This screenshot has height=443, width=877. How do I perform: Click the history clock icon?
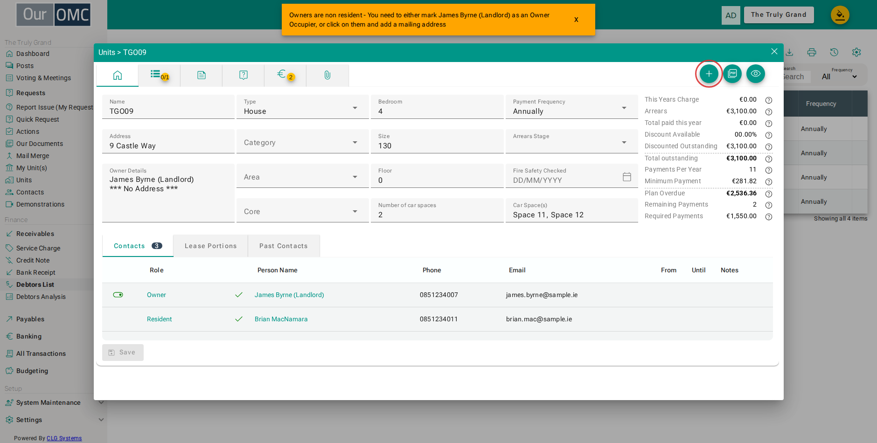pos(834,52)
